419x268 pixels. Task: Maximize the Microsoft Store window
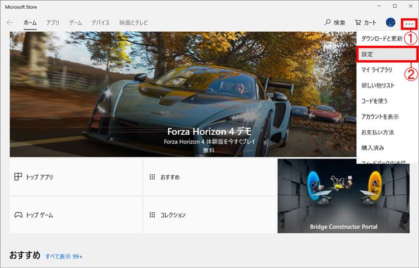tap(395, 6)
